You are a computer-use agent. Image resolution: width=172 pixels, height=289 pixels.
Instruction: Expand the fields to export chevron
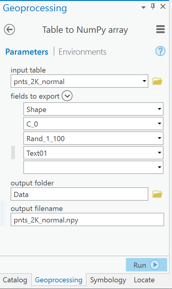tap(67, 96)
